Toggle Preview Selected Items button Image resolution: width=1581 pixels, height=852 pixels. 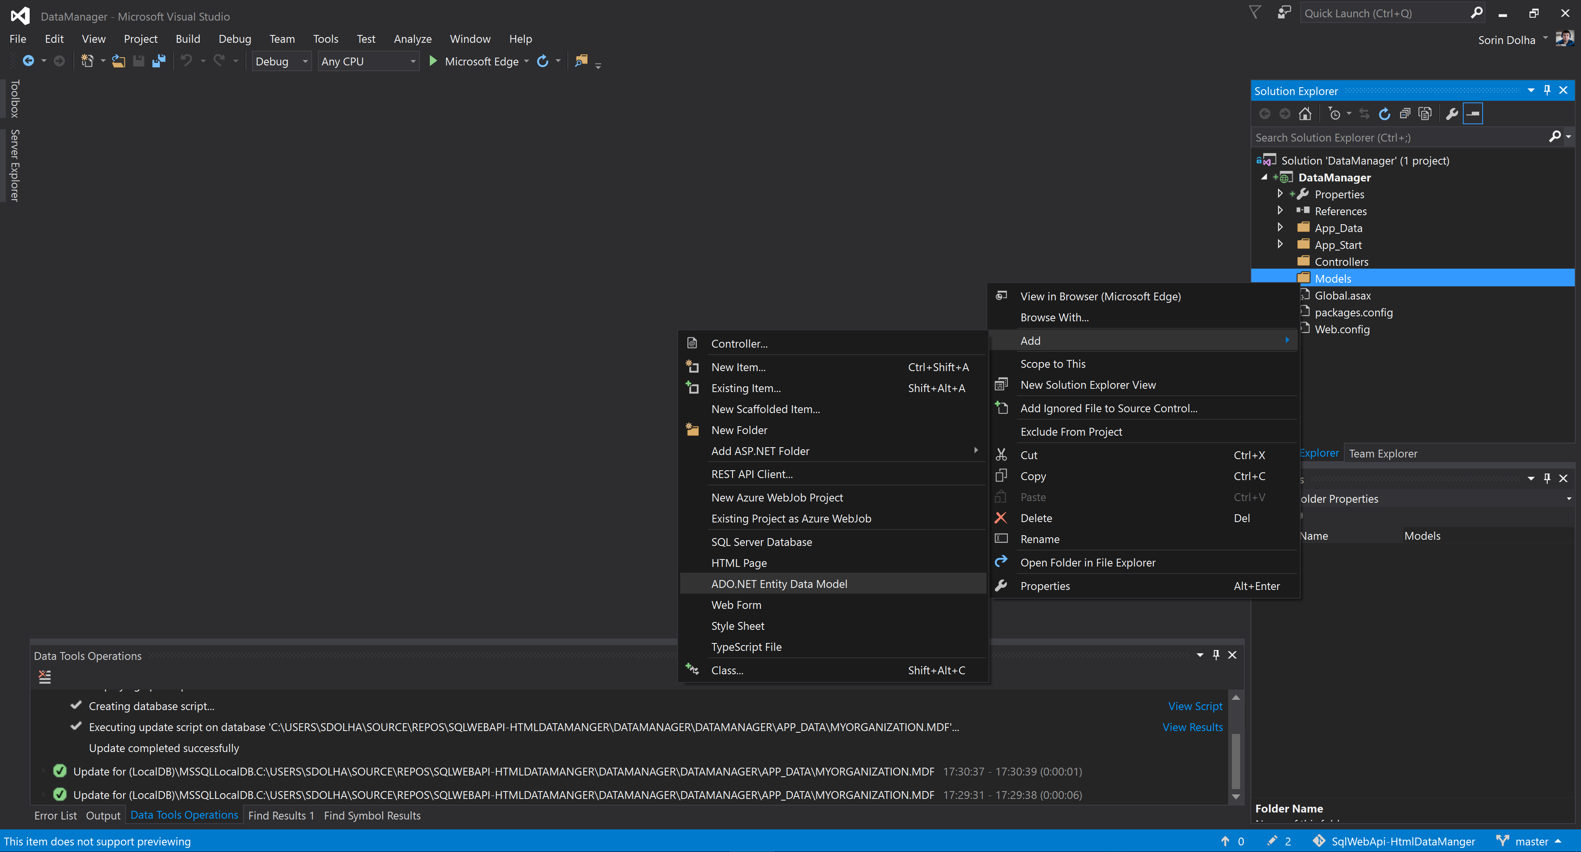(1472, 114)
